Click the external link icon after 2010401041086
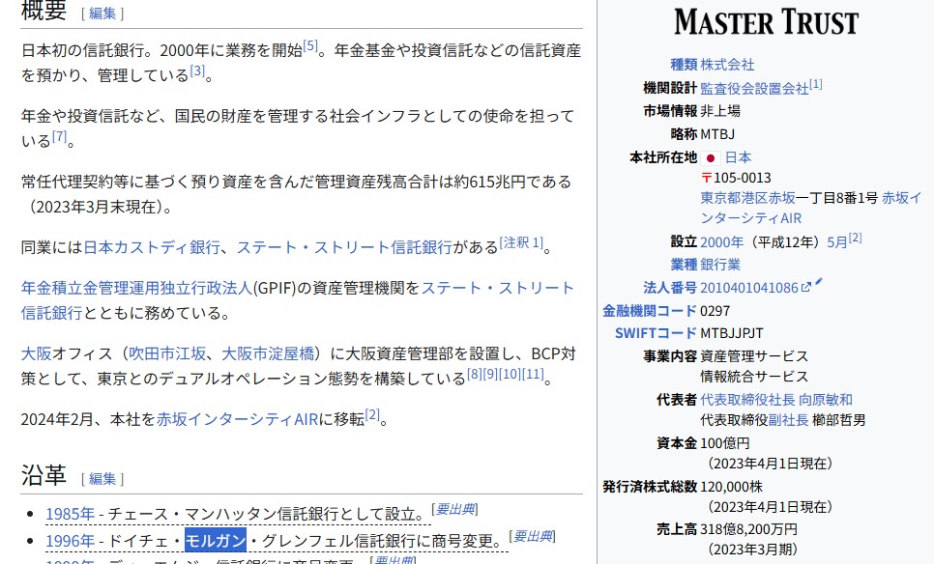 click(806, 288)
